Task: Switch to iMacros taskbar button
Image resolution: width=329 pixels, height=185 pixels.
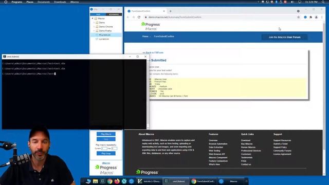Action: point(230,181)
